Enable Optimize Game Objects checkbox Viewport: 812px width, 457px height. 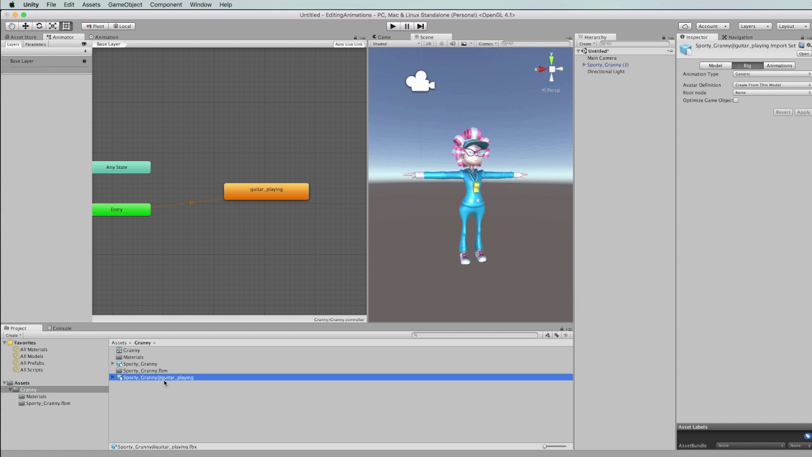[736, 100]
